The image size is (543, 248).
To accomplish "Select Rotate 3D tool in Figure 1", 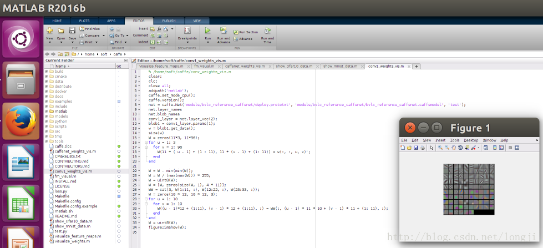I will pyautogui.click(x=460, y=148).
